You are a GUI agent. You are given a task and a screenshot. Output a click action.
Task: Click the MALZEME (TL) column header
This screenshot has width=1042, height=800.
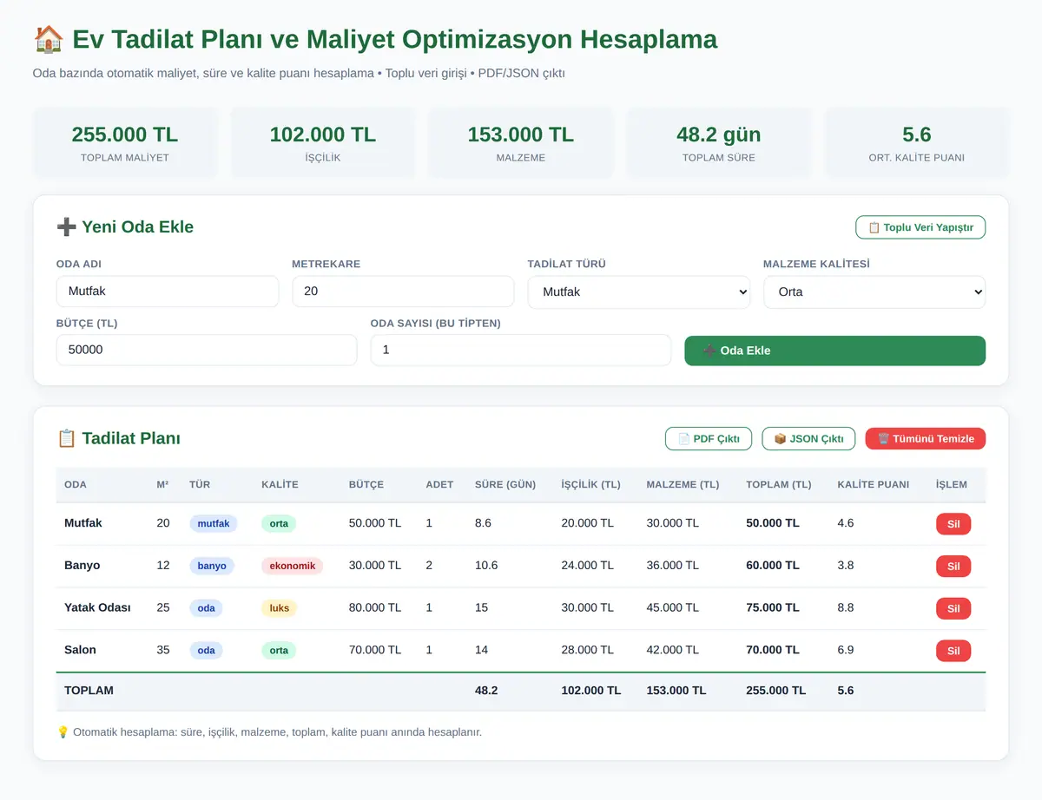point(683,484)
